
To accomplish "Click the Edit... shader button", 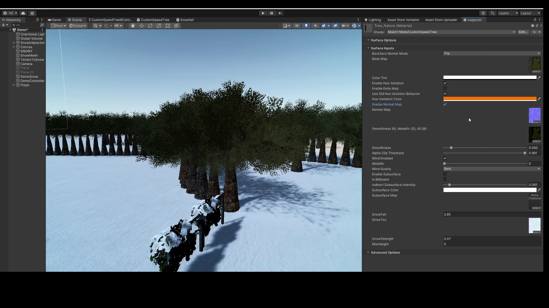I will 523,32.
